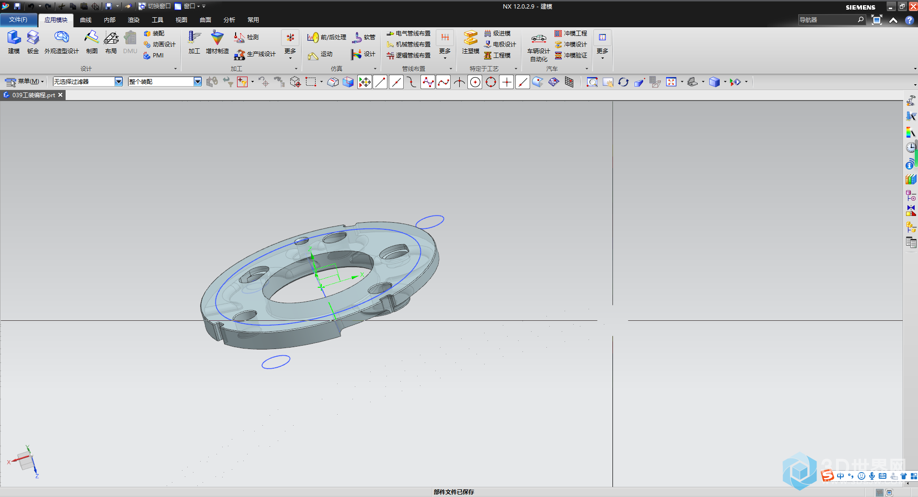Switch to the 分析 ribbon tab
The width and height of the screenshot is (918, 497).
[x=229, y=20]
